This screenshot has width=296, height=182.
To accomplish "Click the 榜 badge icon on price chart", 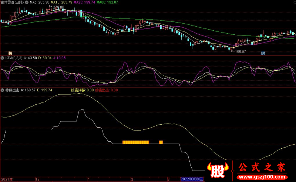I will [x=10, y=53].
